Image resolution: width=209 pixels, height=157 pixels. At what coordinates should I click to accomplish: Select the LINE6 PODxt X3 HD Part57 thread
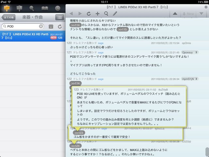pyautogui.click(x=33, y=36)
